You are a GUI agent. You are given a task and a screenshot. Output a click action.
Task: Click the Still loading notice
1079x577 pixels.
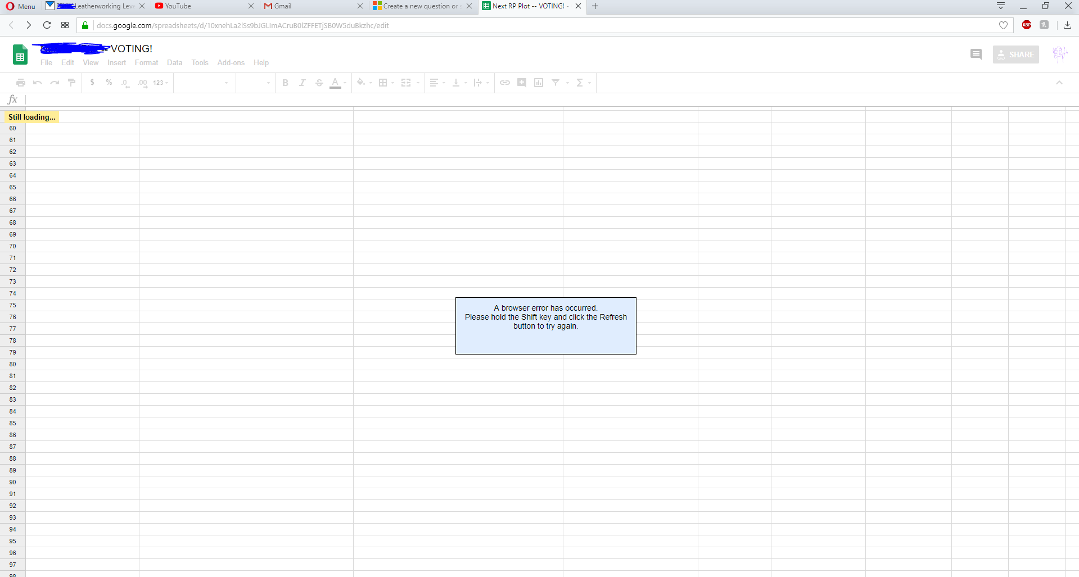tap(31, 117)
